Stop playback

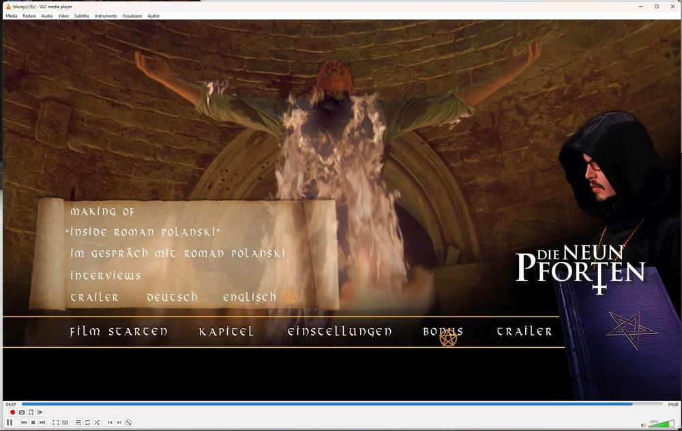(x=33, y=422)
